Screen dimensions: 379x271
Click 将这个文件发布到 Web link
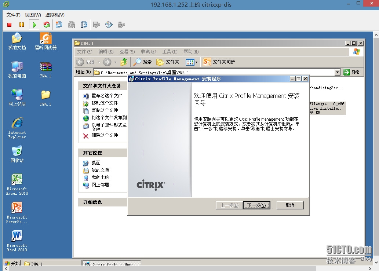pos(109,118)
